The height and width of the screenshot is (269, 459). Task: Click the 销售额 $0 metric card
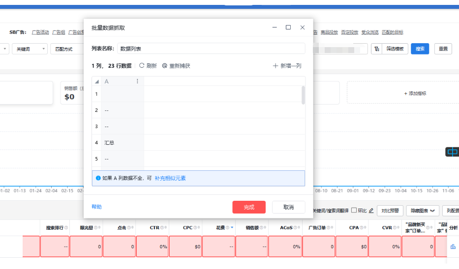[x=72, y=93]
